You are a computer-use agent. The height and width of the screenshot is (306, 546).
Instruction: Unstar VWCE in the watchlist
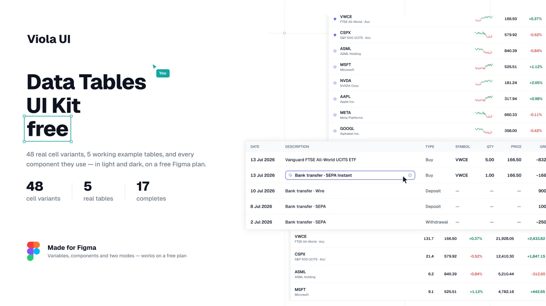335,19
